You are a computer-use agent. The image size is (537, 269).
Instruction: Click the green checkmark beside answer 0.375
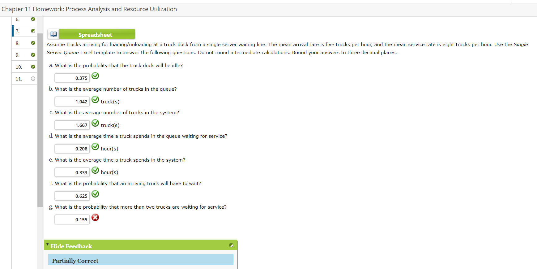click(x=95, y=76)
